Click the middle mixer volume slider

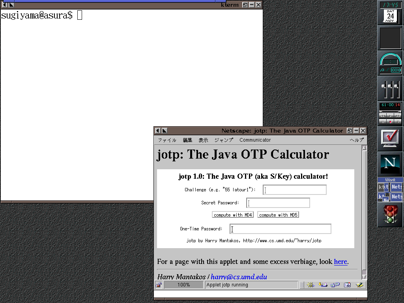point(391,89)
